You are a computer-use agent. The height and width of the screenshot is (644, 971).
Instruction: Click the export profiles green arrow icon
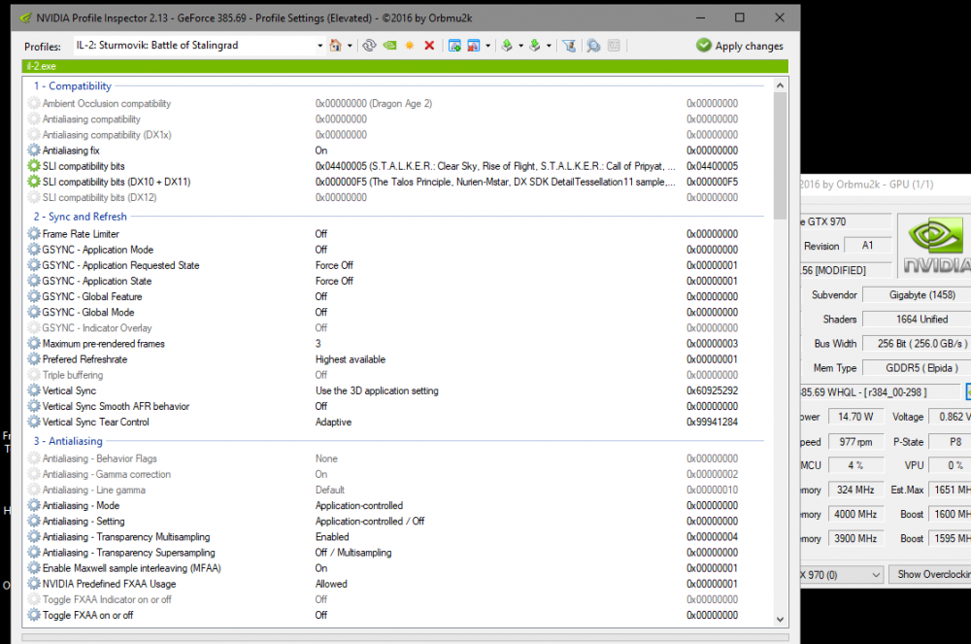(x=507, y=46)
